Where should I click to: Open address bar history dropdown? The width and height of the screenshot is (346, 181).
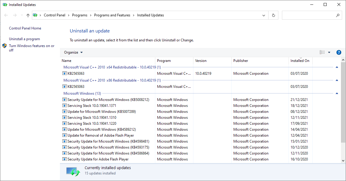point(264,15)
